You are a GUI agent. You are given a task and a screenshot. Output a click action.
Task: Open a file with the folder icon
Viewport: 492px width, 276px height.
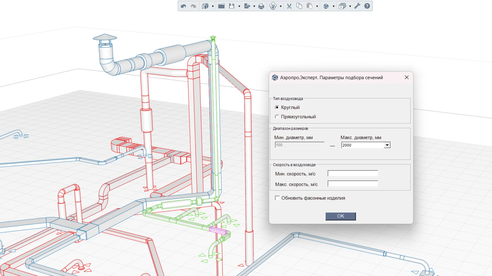coord(221,6)
